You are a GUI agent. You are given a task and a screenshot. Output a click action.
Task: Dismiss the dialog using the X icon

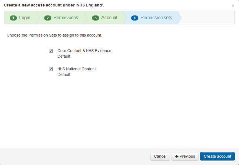click(x=233, y=5)
